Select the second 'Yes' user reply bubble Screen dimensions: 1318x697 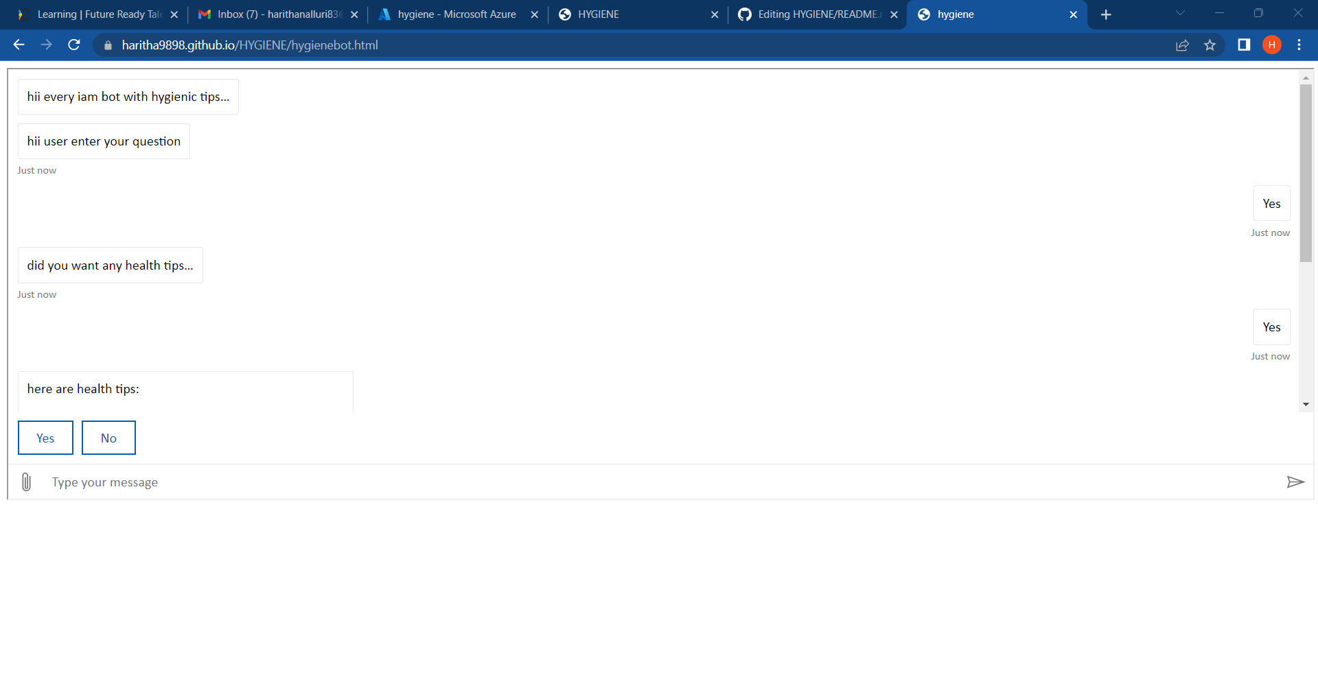click(1271, 327)
